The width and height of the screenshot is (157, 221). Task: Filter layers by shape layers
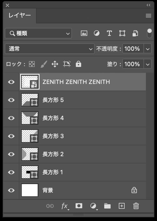pos(122,33)
